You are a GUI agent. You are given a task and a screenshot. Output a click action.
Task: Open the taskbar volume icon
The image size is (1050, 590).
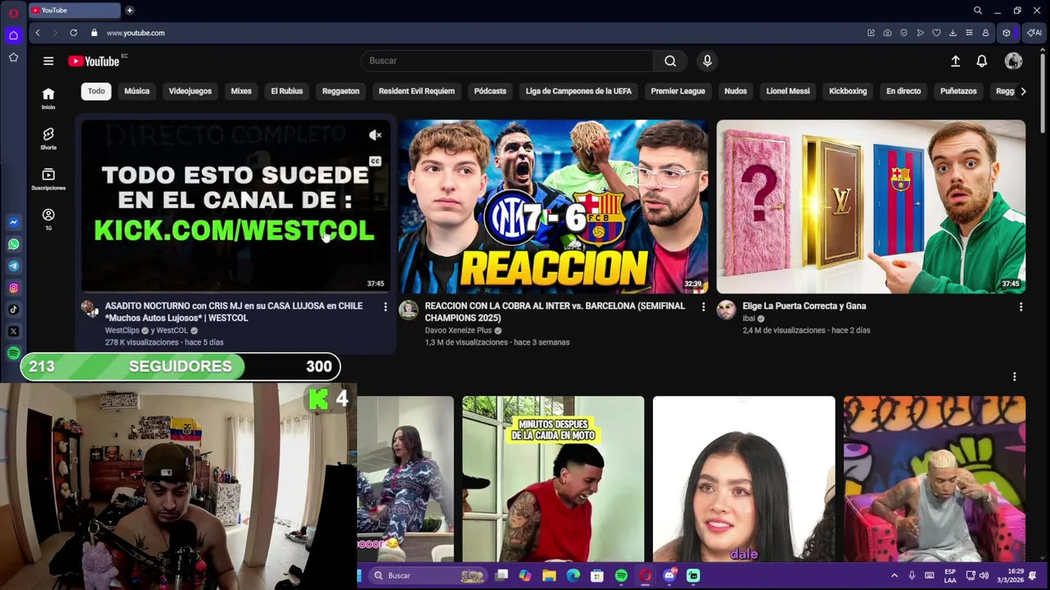[984, 575]
